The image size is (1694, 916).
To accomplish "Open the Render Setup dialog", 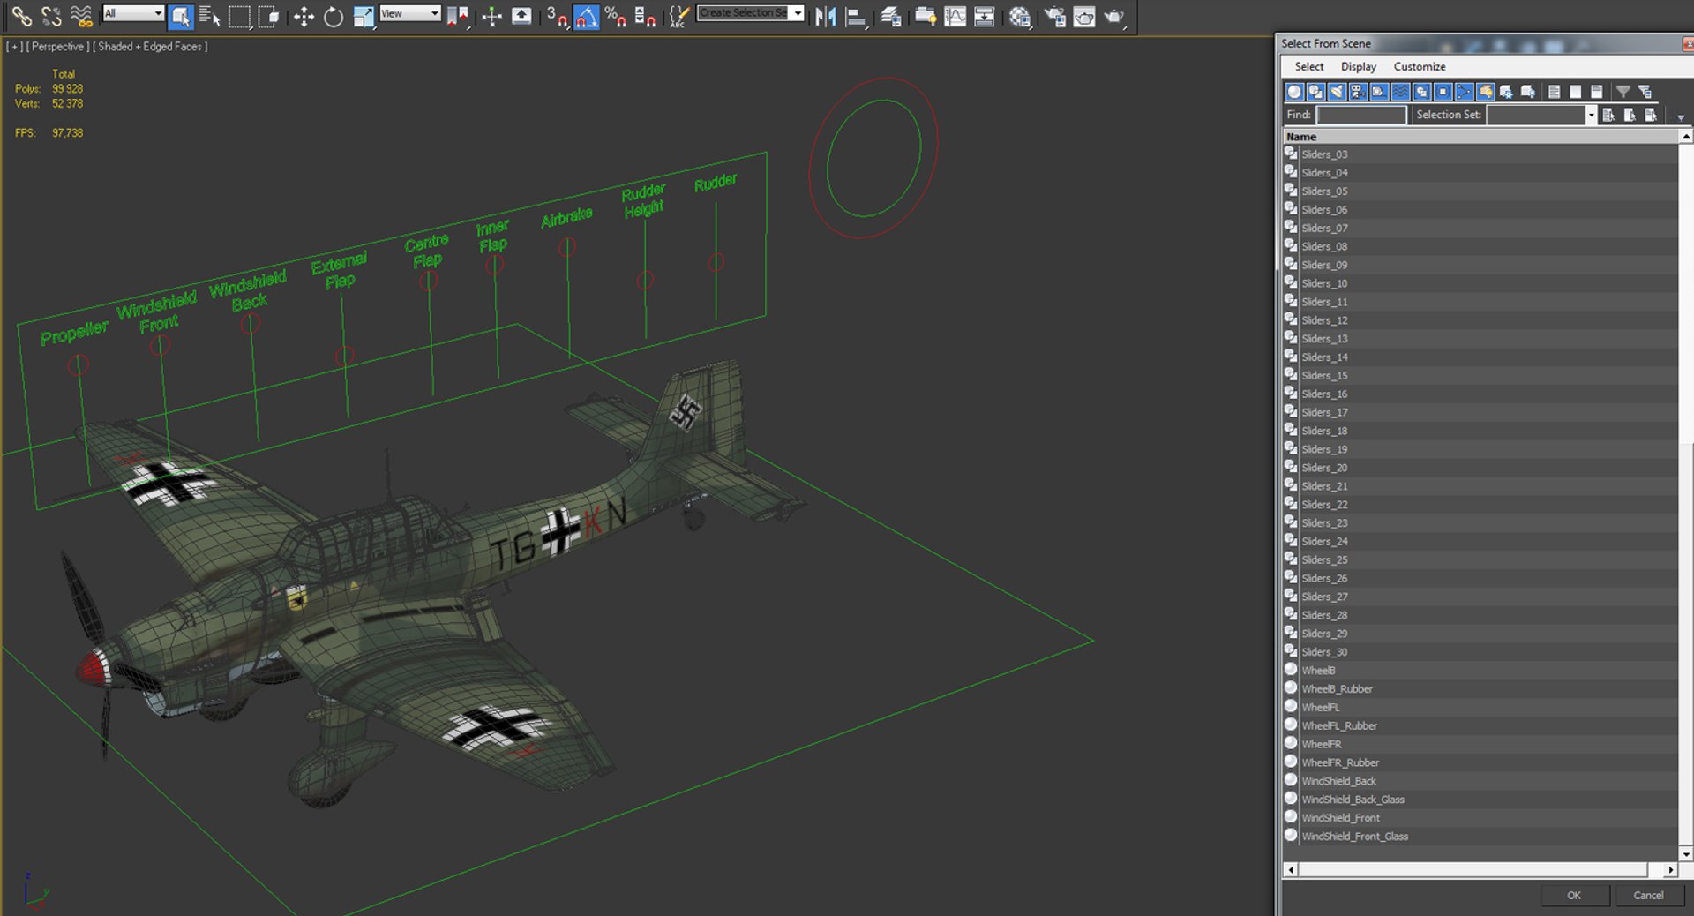I will click(1054, 16).
